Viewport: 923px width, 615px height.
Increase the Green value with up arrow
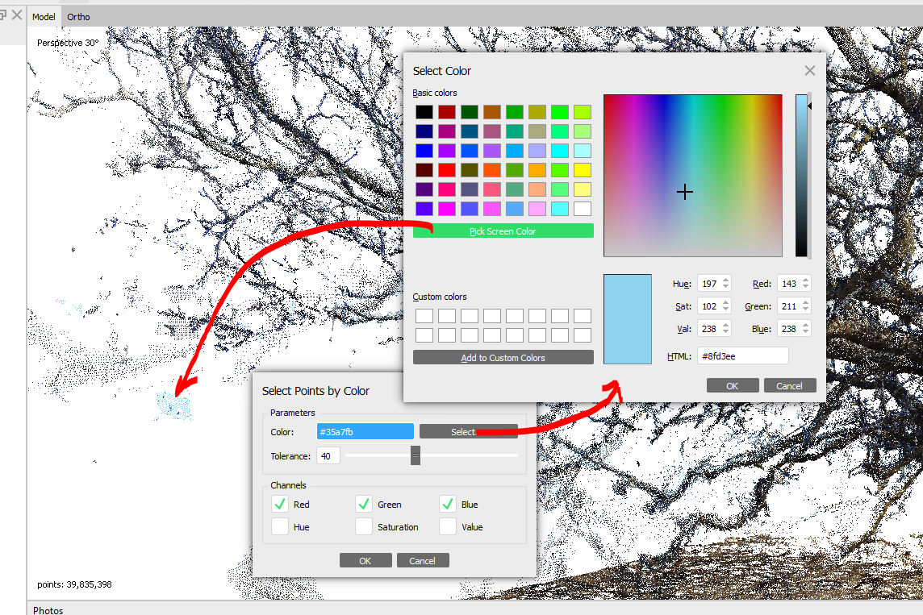click(806, 302)
